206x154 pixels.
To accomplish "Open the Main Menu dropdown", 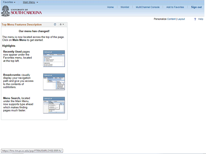I will click(x=30, y=2).
